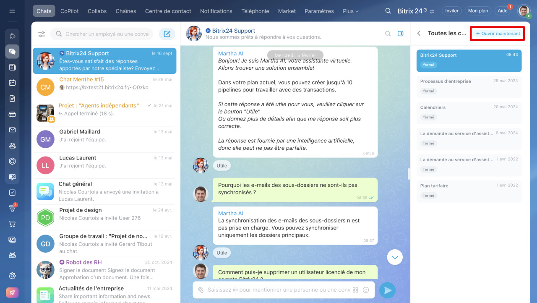Screen dimensions: 537x303
Task: Click the new chat compose icon
Action: (167, 34)
